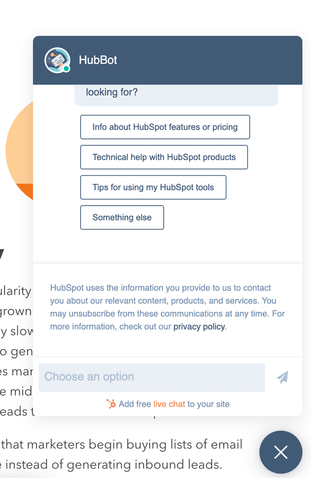The image size is (311, 478).
Task: Click the 'Choose an option' input field
Action: 152,376
